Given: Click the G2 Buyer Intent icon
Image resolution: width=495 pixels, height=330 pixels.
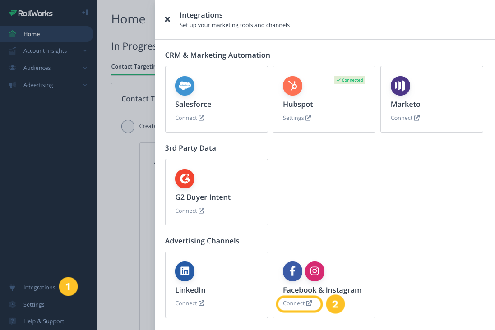Looking at the screenshot, I should pos(185,179).
